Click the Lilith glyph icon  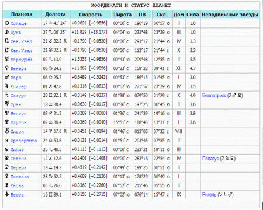click(x=7, y=149)
